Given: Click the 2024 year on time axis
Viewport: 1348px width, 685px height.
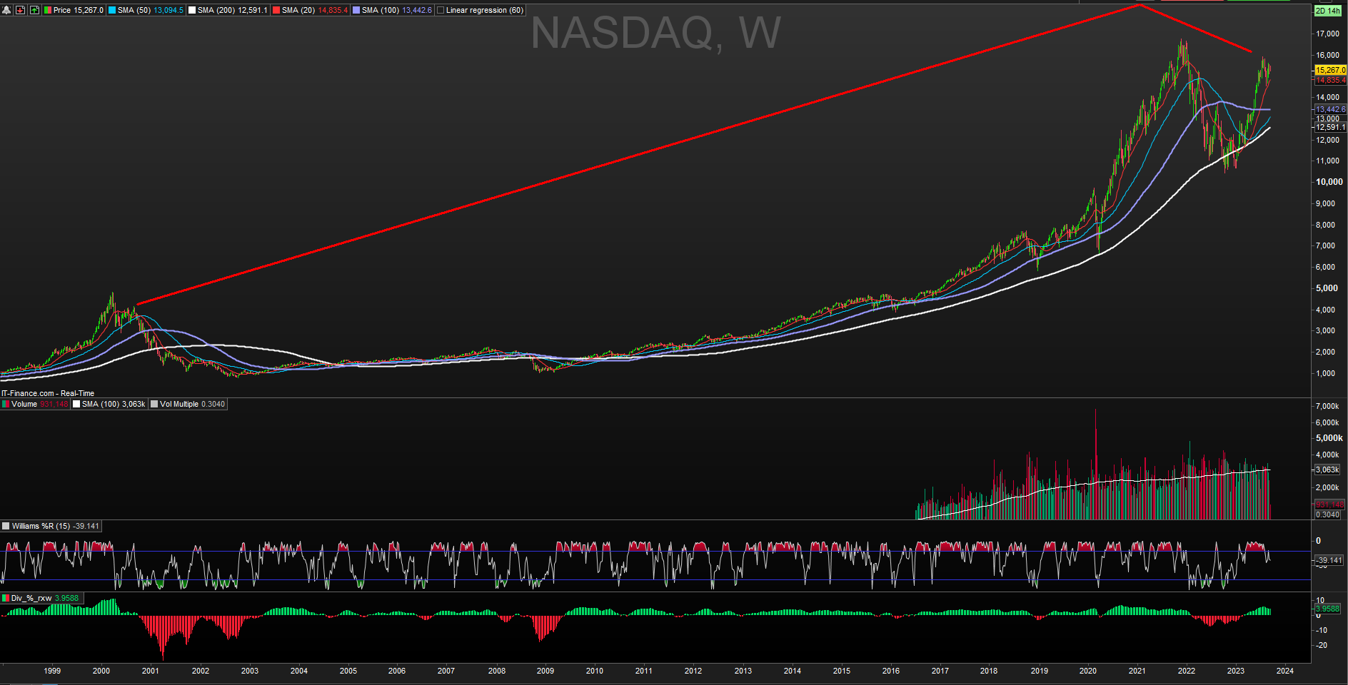Looking at the screenshot, I should pos(1285,671).
